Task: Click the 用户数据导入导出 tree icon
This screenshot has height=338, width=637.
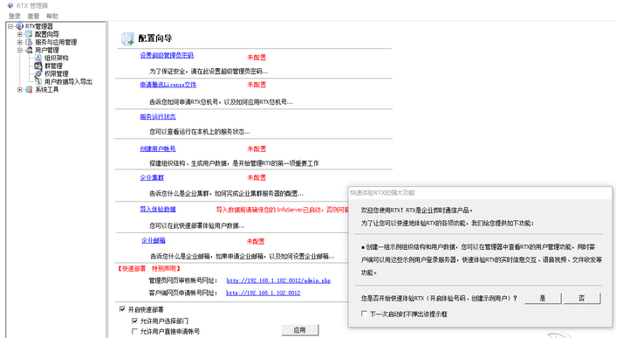Action: tap(38, 82)
